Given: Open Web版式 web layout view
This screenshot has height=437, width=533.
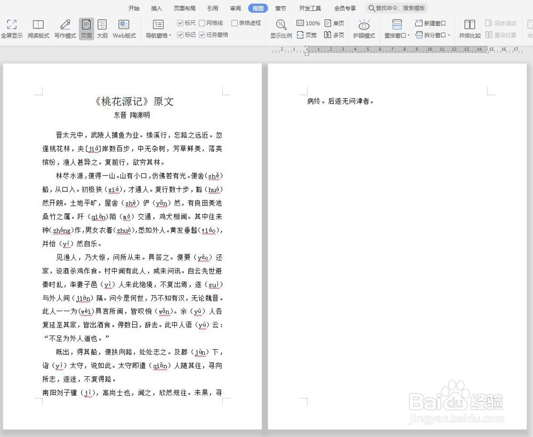Looking at the screenshot, I should [x=124, y=29].
